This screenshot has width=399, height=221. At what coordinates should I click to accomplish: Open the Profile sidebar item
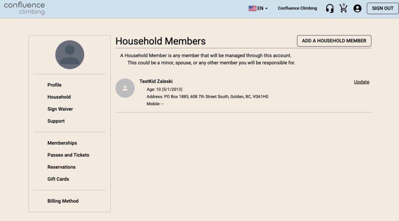point(55,85)
